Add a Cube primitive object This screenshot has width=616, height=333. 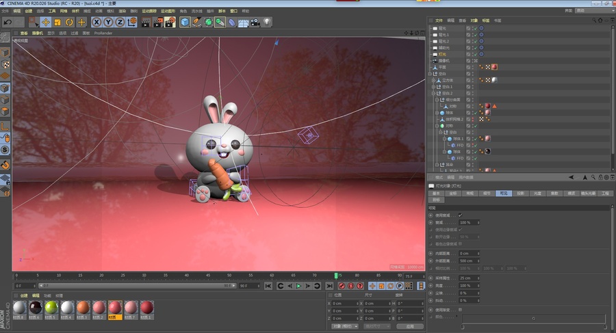pyautogui.click(x=185, y=23)
